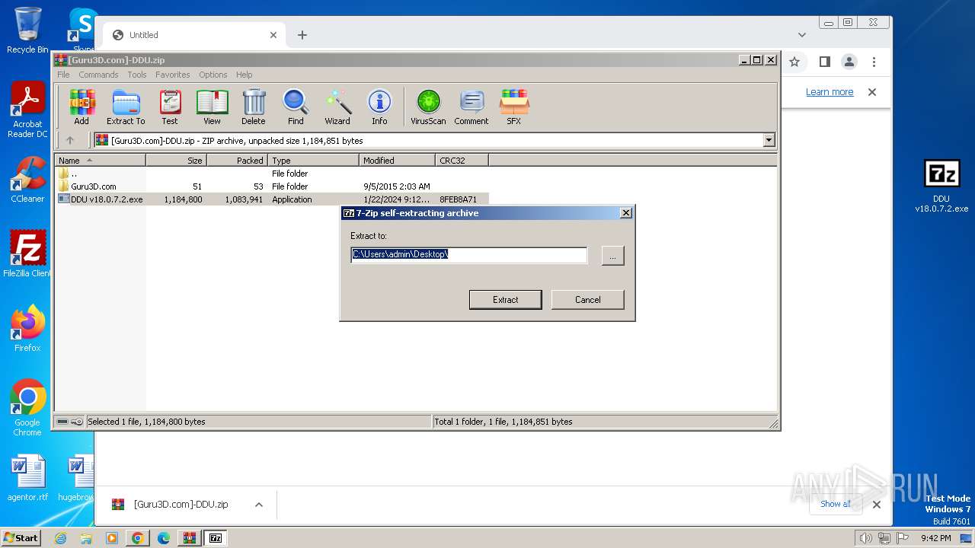
Task: Open a new Chrome tab
Action: tap(302, 35)
